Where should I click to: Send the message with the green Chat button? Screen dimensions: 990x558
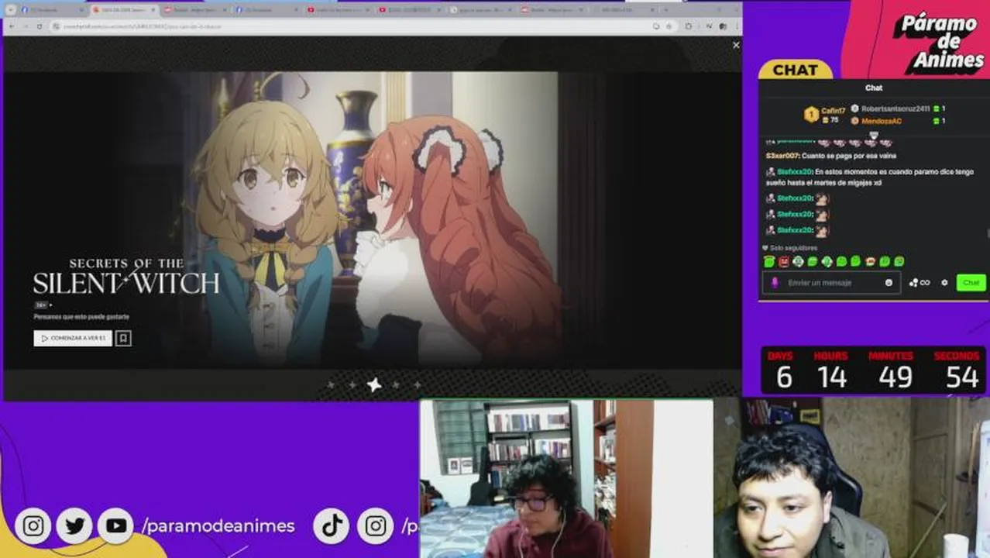coord(971,283)
